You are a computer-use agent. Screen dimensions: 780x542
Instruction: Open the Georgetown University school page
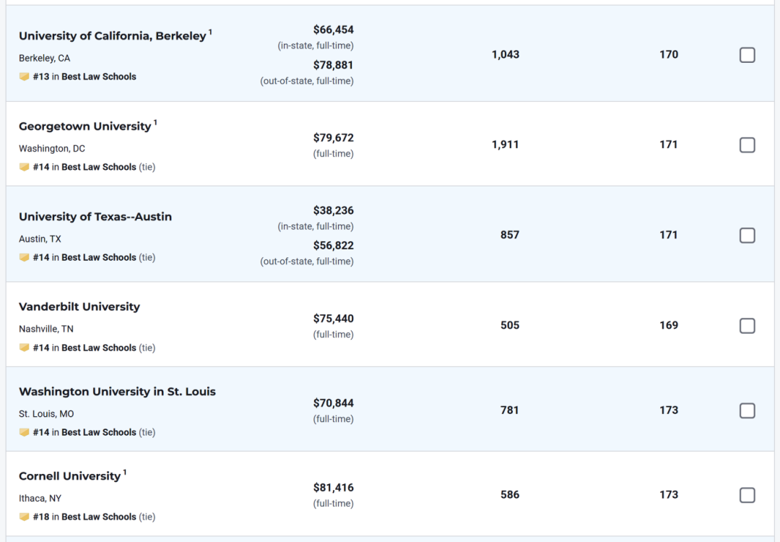[x=84, y=126]
